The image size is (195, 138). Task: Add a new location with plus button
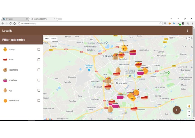click(x=176, y=110)
